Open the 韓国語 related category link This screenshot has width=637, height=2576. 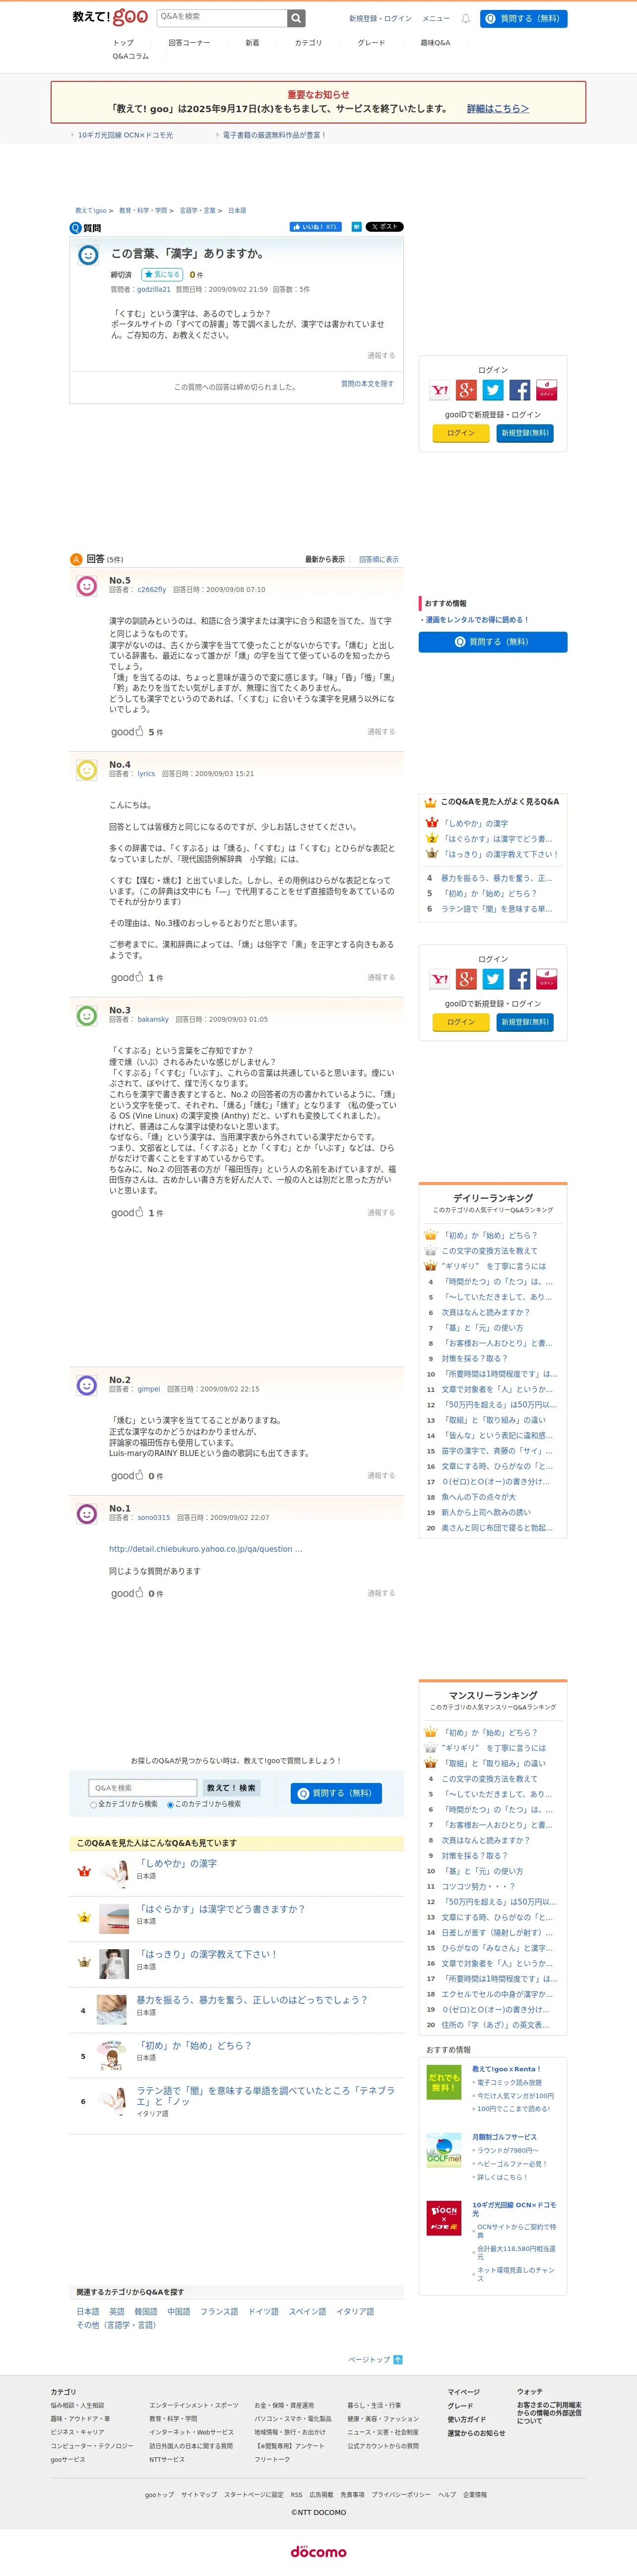(x=146, y=2312)
